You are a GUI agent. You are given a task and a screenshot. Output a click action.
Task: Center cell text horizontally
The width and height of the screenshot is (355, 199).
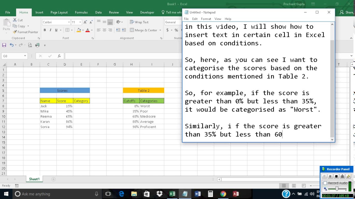pos(104,30)
